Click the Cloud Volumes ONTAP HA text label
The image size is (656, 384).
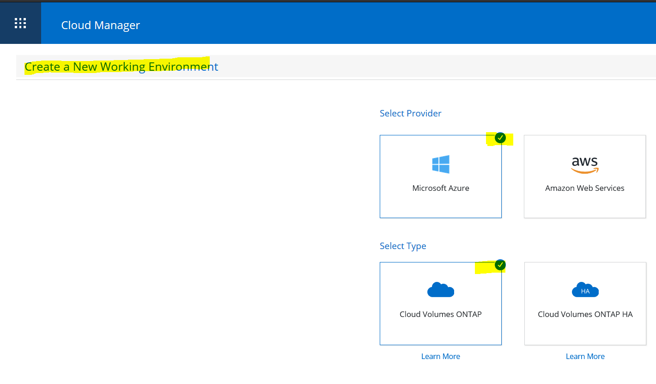tap(585, 314)
